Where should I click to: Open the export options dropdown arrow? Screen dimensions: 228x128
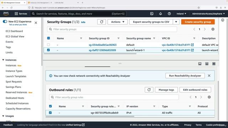point(176,22)
